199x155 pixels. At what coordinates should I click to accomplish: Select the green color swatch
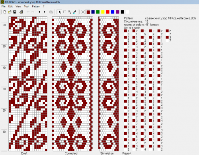(98, 12)
